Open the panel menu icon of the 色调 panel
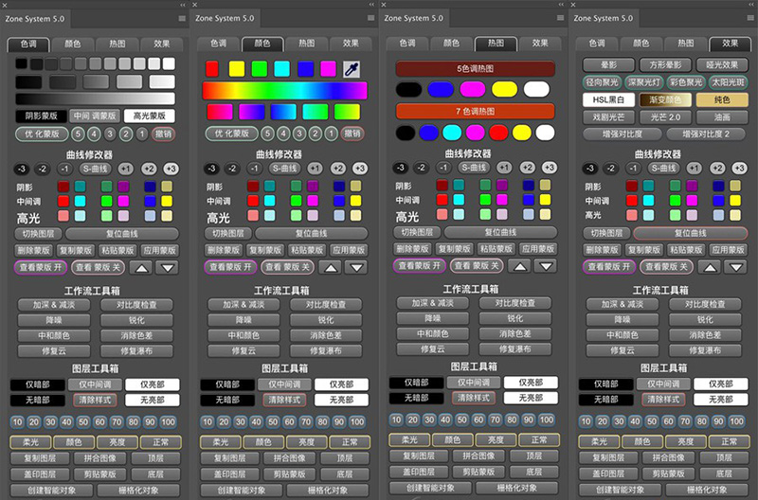Screen dimensions: 758x500 point(182,18)
